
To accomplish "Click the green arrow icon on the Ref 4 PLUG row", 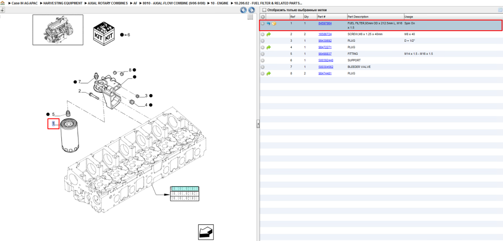I will click(269, 47).
